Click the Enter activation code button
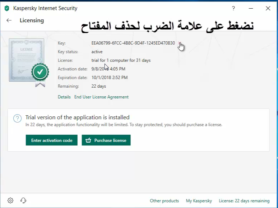Viewport: 278px width, 208px height. coord(52,140)
